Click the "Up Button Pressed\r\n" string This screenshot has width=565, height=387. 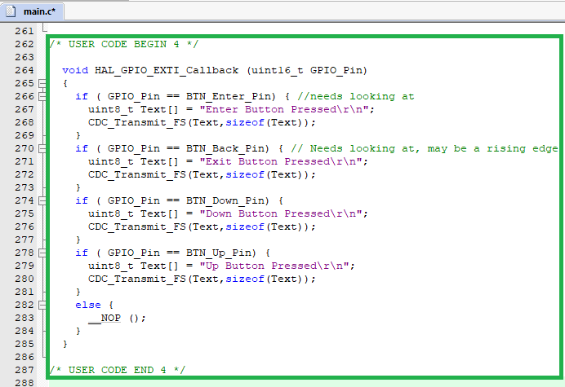pyautogui.click(x=274, y=266)
